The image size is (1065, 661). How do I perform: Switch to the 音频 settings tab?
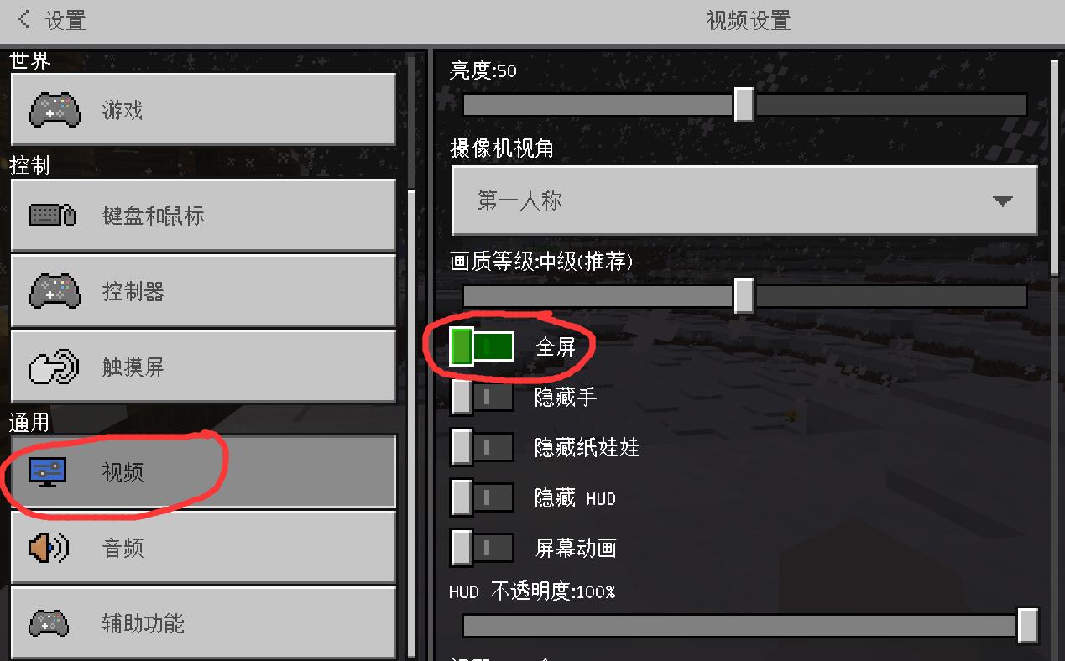(x=203, y=548)
